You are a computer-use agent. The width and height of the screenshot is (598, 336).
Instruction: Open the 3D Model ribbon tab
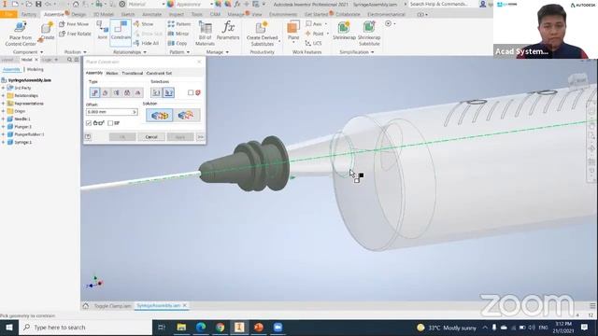(104, 15)
